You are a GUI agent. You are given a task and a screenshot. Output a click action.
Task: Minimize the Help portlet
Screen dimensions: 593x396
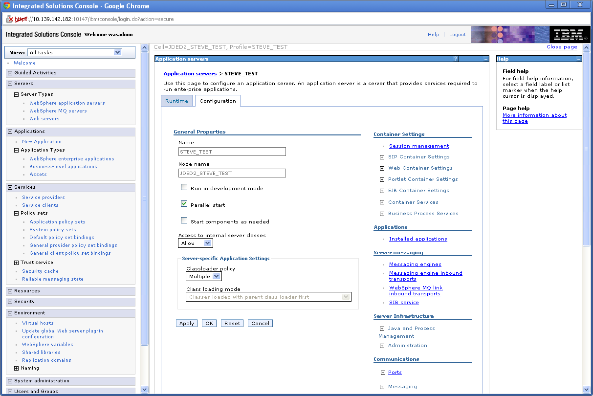pos(579,59)
